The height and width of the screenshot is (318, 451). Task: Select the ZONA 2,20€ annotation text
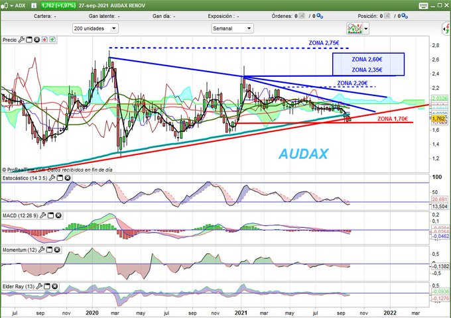[352, 83]
